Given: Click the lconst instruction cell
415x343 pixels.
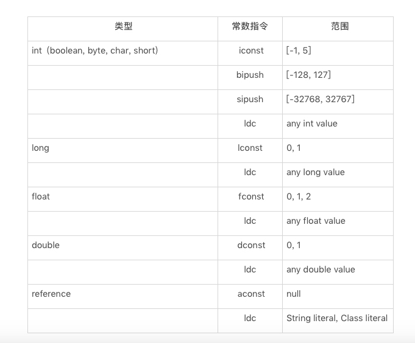Looking at the screenshot, I should (x=250, y=148).
